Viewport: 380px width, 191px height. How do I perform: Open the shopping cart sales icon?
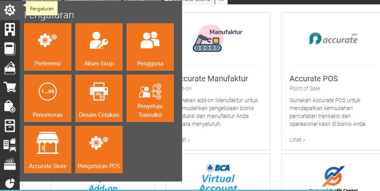(x=10, y=87)
